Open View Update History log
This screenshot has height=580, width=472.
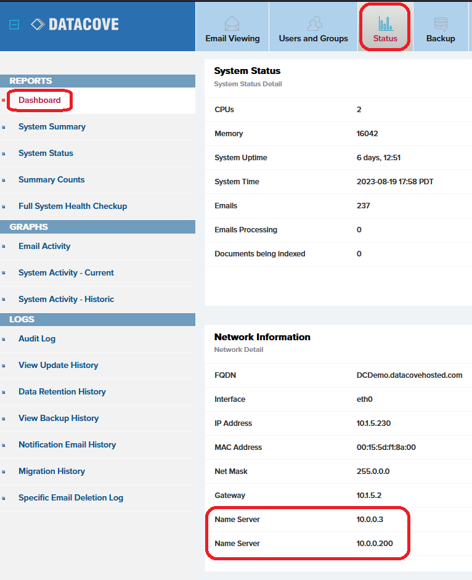[59, 366]
